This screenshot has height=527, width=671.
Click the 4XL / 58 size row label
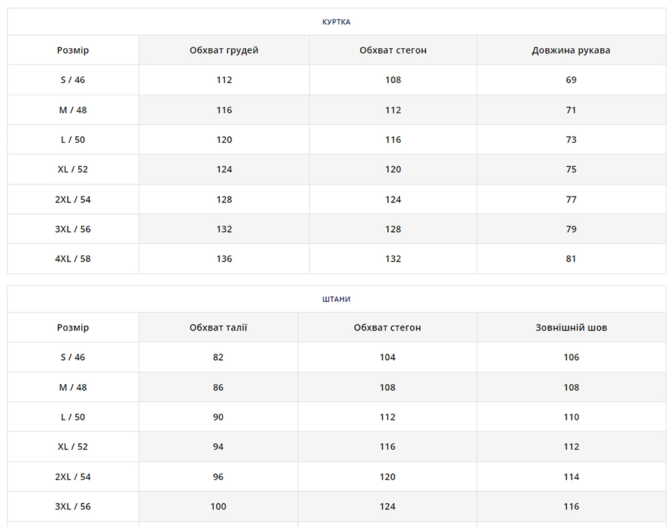(x=72, y=259)
